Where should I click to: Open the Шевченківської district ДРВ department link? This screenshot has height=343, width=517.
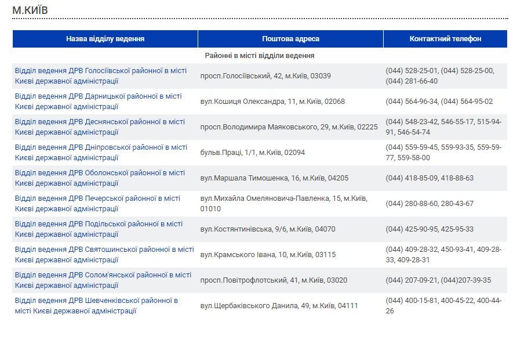point(96,300)
